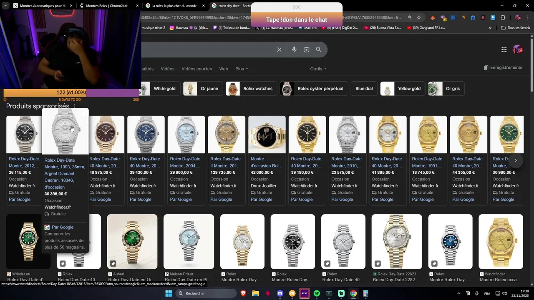Close the Montres Rolex Chrono24 tab
Viewport: 534px width, 300px height.
[x=137, y=6]
